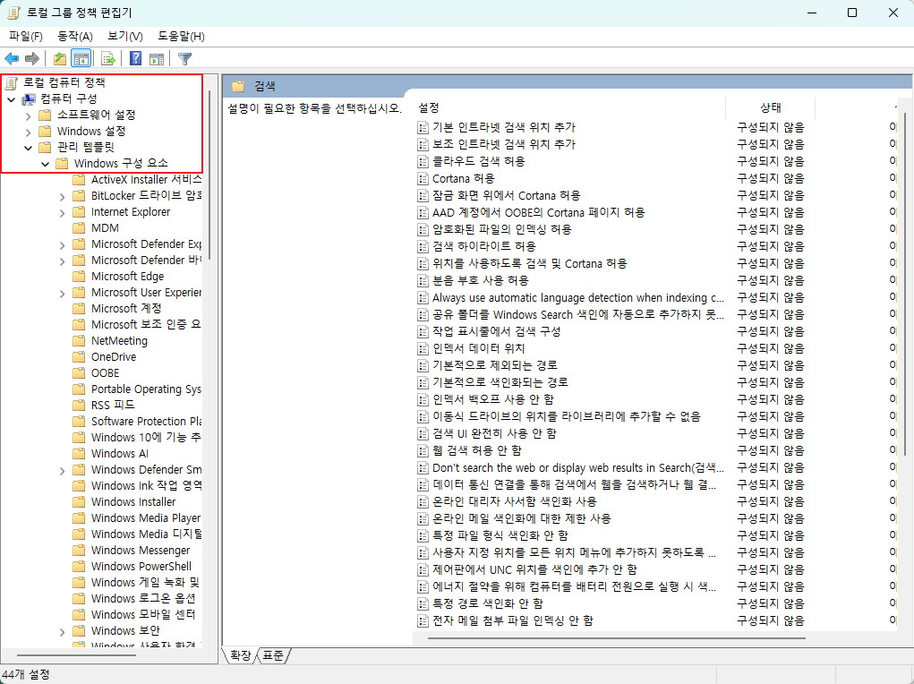Image resolution: width=914 pixels, height=684 pixels.
Task: Click the policy icon beside 인덱서 데이터 위치
Action: [423, 348]
